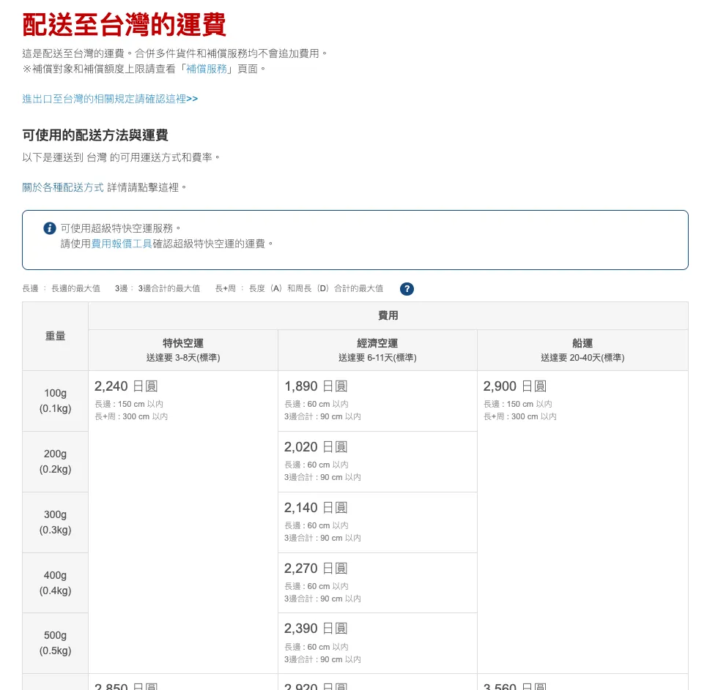Select the 100g (0.1kg) weight row label
The height and width of the screenshot is (690, 718).
(56, 401)
